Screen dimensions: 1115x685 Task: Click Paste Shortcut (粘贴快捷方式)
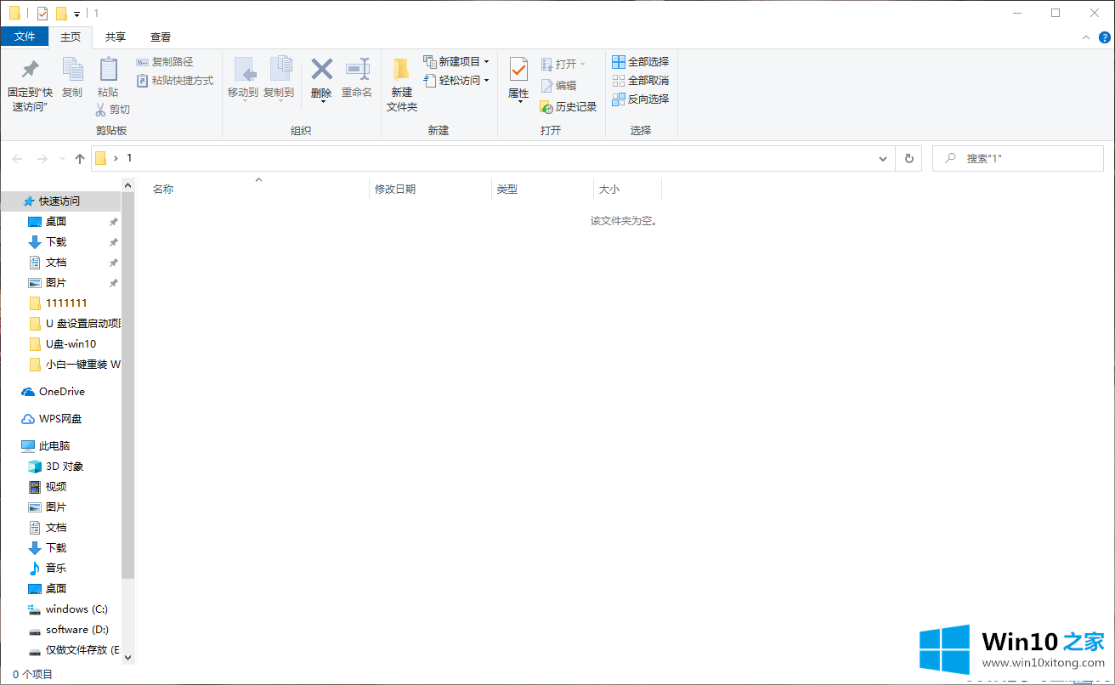point(175,81)
